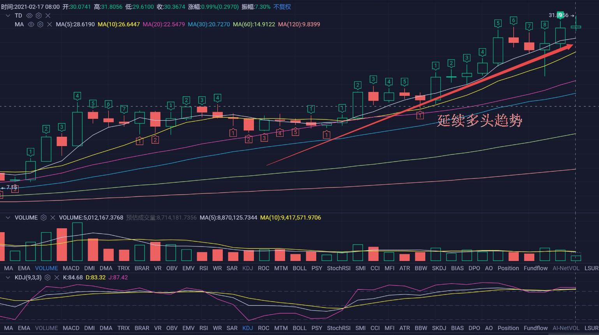Screen dimensions: 599x335
Task: Select TRIX tab in upper indicator row
Action: (123, 268)
